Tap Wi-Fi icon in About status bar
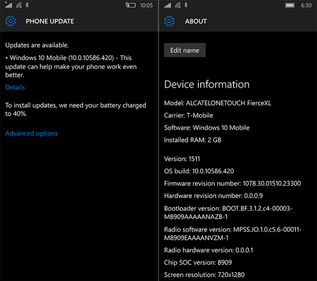 pos(178,5)
